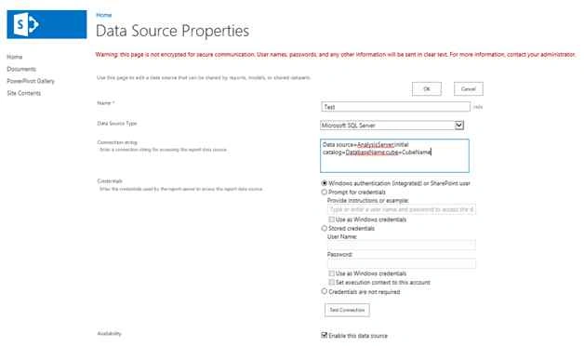584x346 pixels.
Task: Check Set execution context to this account
Action: pyautogui.click(x=331, y=283)
